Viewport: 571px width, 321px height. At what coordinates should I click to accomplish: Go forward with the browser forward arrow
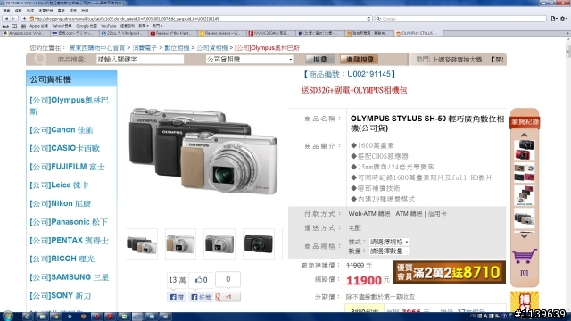(14, 18)
